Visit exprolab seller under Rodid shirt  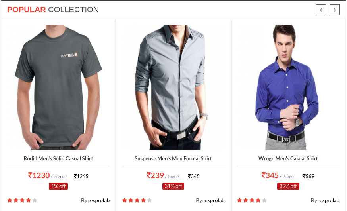(x=100, y=200)
